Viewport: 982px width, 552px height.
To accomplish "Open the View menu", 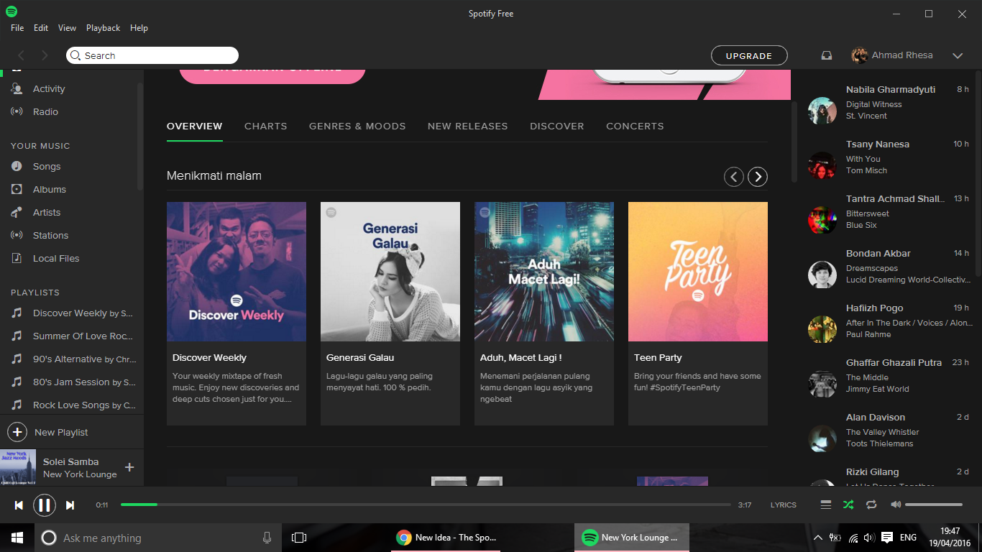I will click(67, 28).
